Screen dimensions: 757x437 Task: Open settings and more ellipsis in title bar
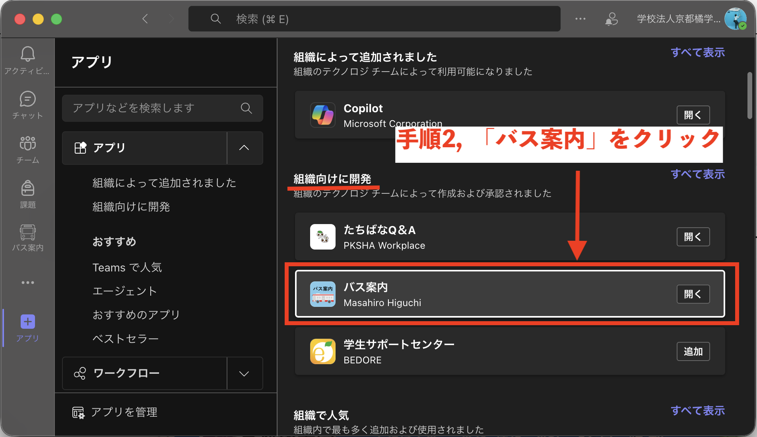click(580, 19)
